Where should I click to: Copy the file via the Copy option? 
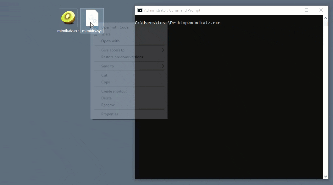point(105,82)
